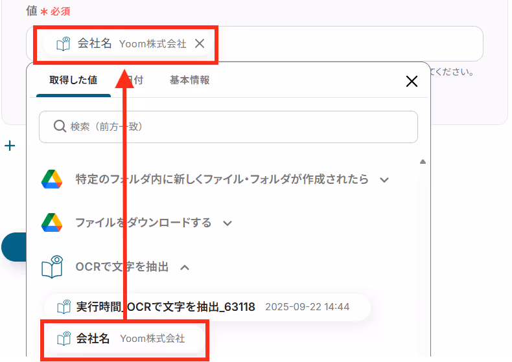Image resolution: width=512 pixels, height=362 pixels.
Task: Click icon beside 会社名 in results list
Action: (64, 339)
